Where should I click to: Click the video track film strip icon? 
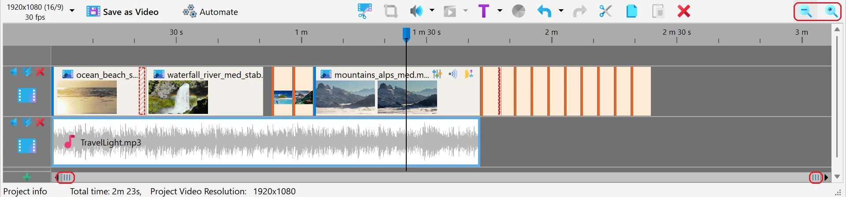(27, 95)
